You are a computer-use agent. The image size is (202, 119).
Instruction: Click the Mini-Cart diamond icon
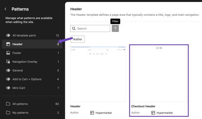[8, 88]
